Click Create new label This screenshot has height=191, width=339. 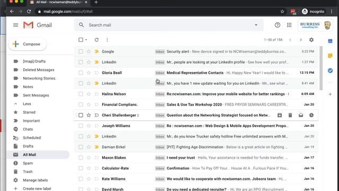click(37, 188)
